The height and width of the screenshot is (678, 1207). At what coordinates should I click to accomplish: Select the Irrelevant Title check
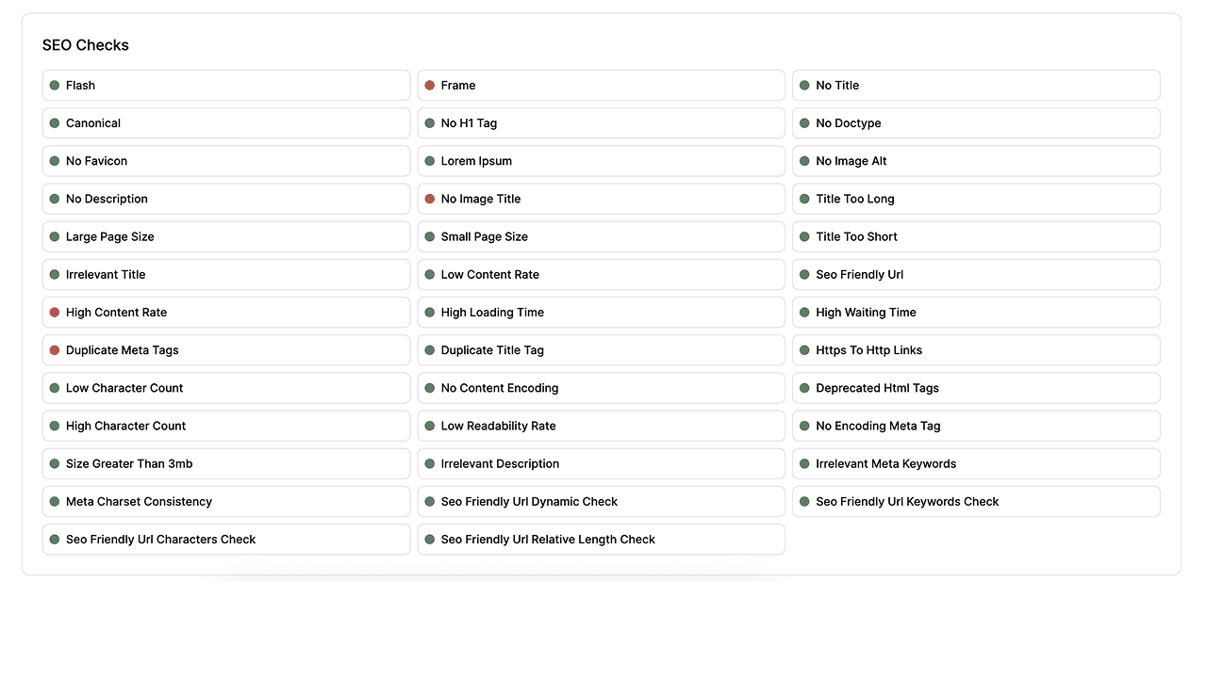(226, 274)
